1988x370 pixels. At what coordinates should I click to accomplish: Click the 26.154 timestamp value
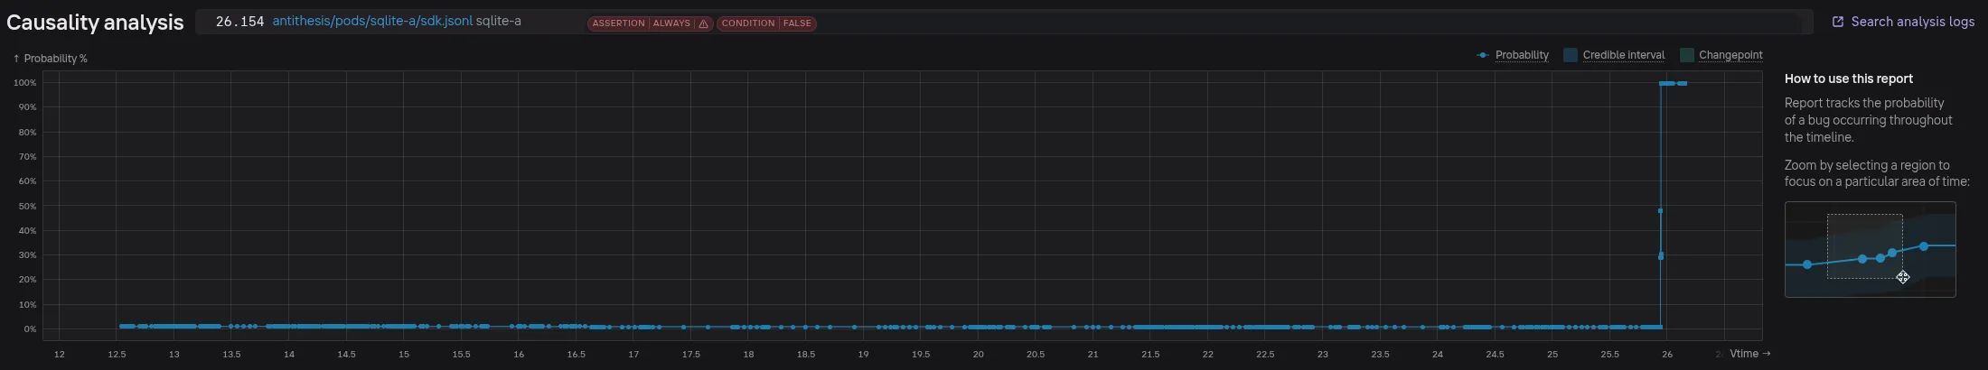click(239, 22)
